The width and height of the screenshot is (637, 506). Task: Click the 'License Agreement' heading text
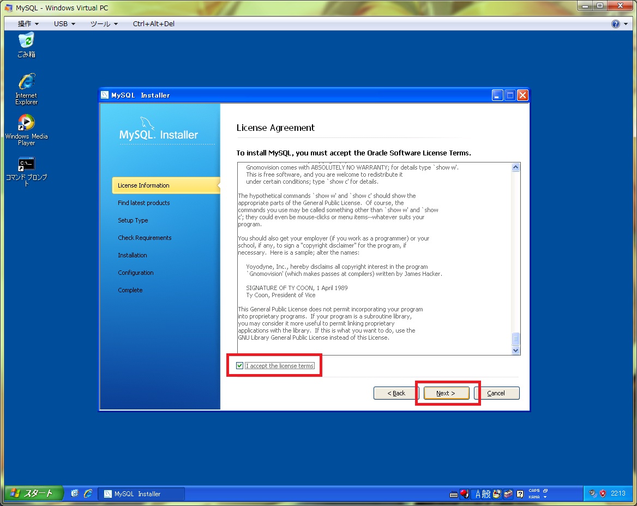click(275, 128)
